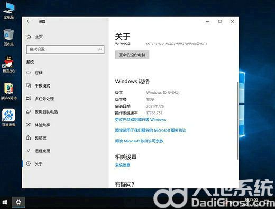This screenshot has width=275, height=209.
Task: Click the 关于 page title
Action: [x=123, y=37]
